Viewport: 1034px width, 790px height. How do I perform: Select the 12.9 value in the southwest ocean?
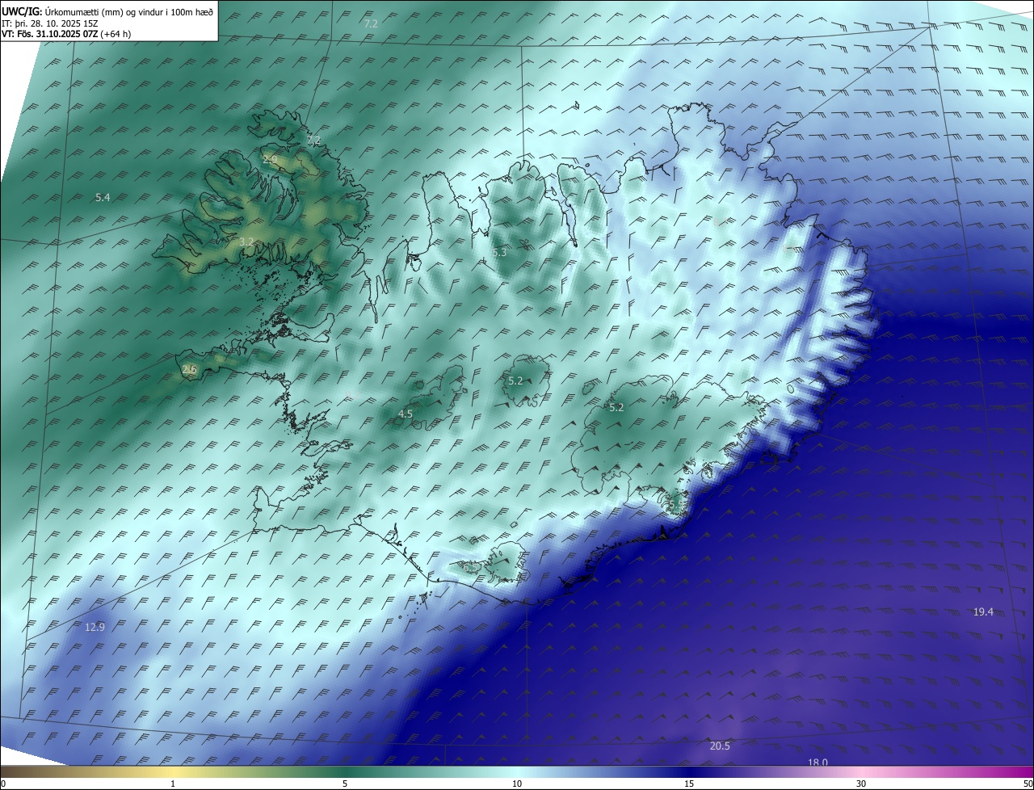(x=95, y=627)
